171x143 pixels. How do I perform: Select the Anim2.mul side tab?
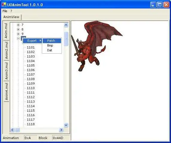pyautogui.click(x=6, y=50)
